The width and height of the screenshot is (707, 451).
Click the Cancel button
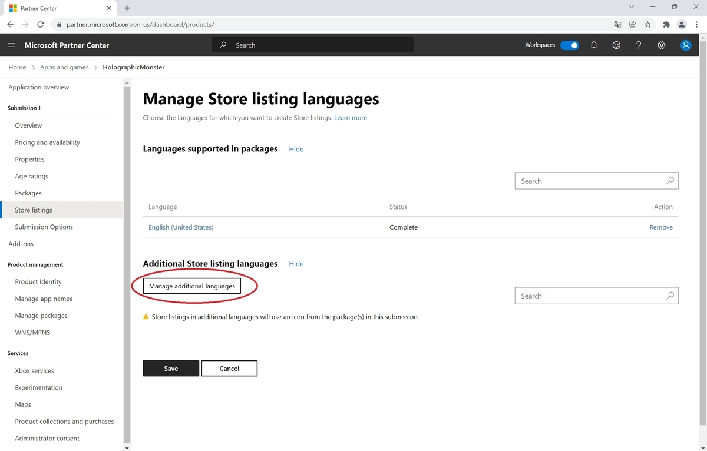click(x=229, y=368)
